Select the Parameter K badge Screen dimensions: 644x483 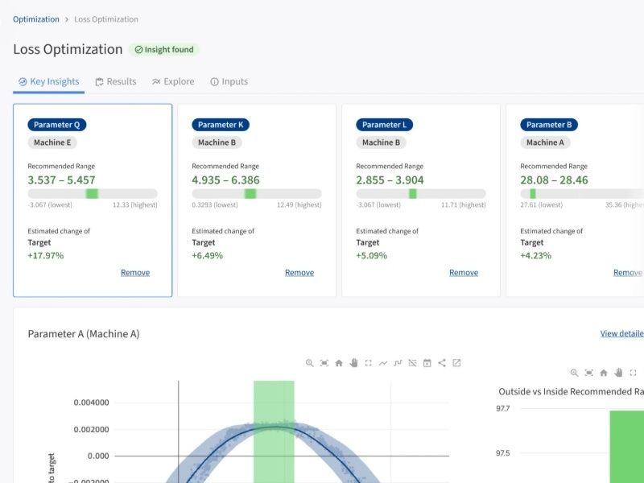pos(221,125)
